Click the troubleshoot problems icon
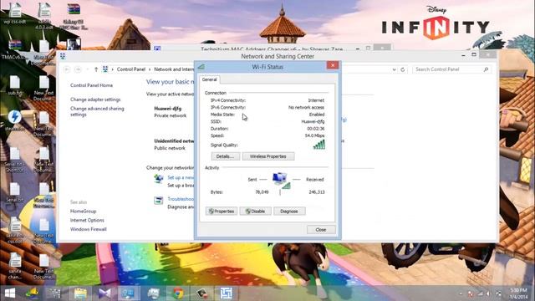Screen dimensions: 535x301 (158, 201)
